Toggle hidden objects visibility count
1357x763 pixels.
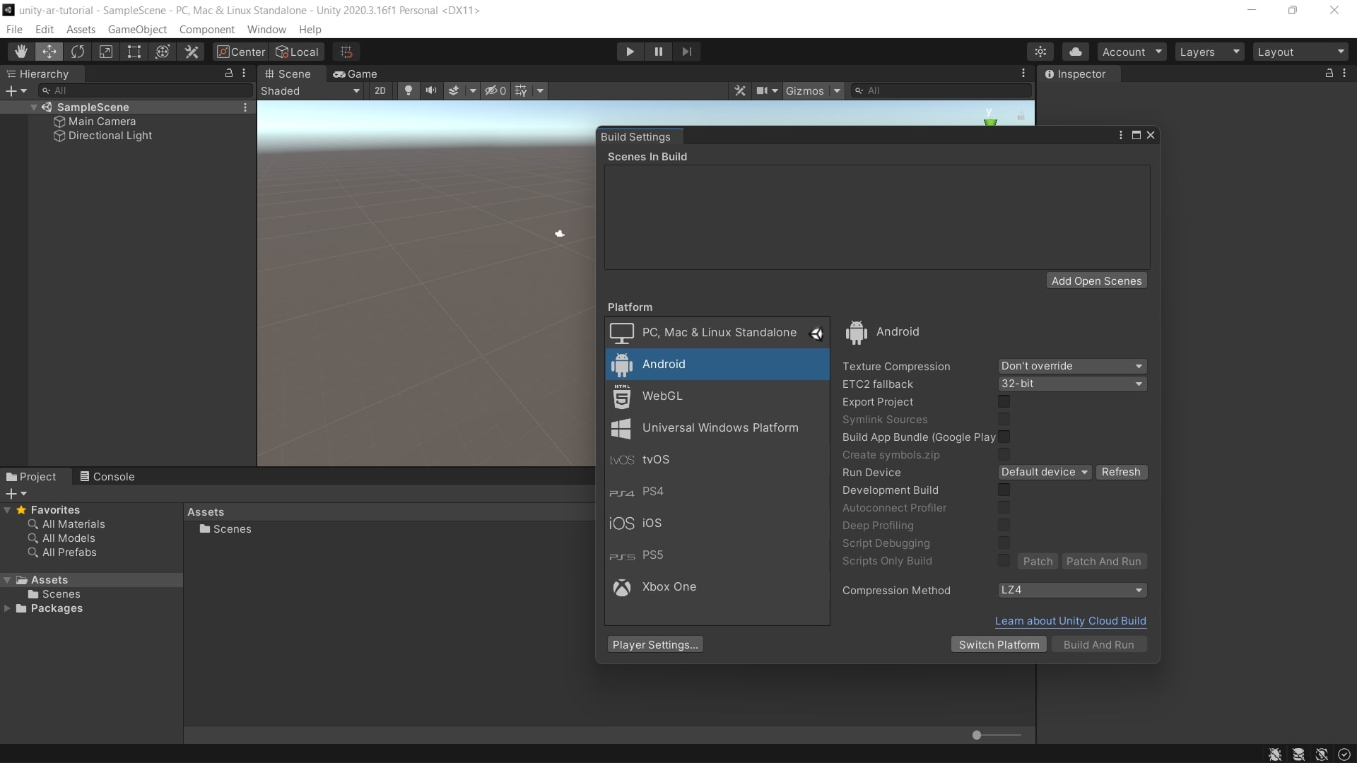pyautogui.click(x=495, y=90)
